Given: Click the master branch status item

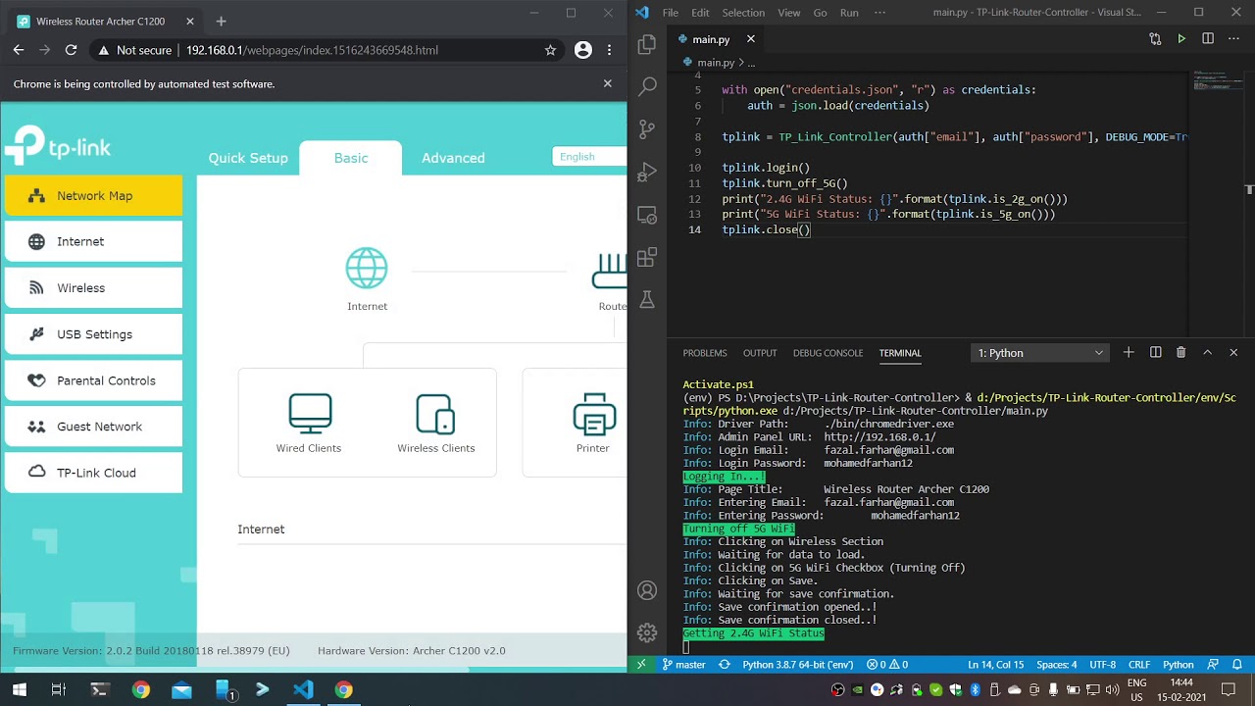Looking at the screenshot, I should (x=683, y=665).
